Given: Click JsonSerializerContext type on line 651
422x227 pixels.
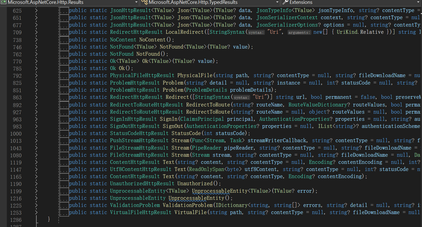Looking at the screenshot, I should [x=287, y=18].
